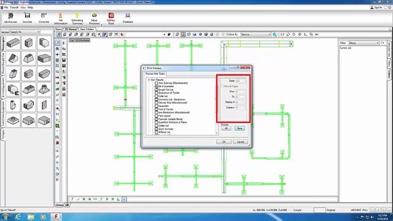Image resolution: width=393 pixels, height=221 pixels.
Task: Click the Copies input field
Action: pyautogui.click(x=241, y=107)
